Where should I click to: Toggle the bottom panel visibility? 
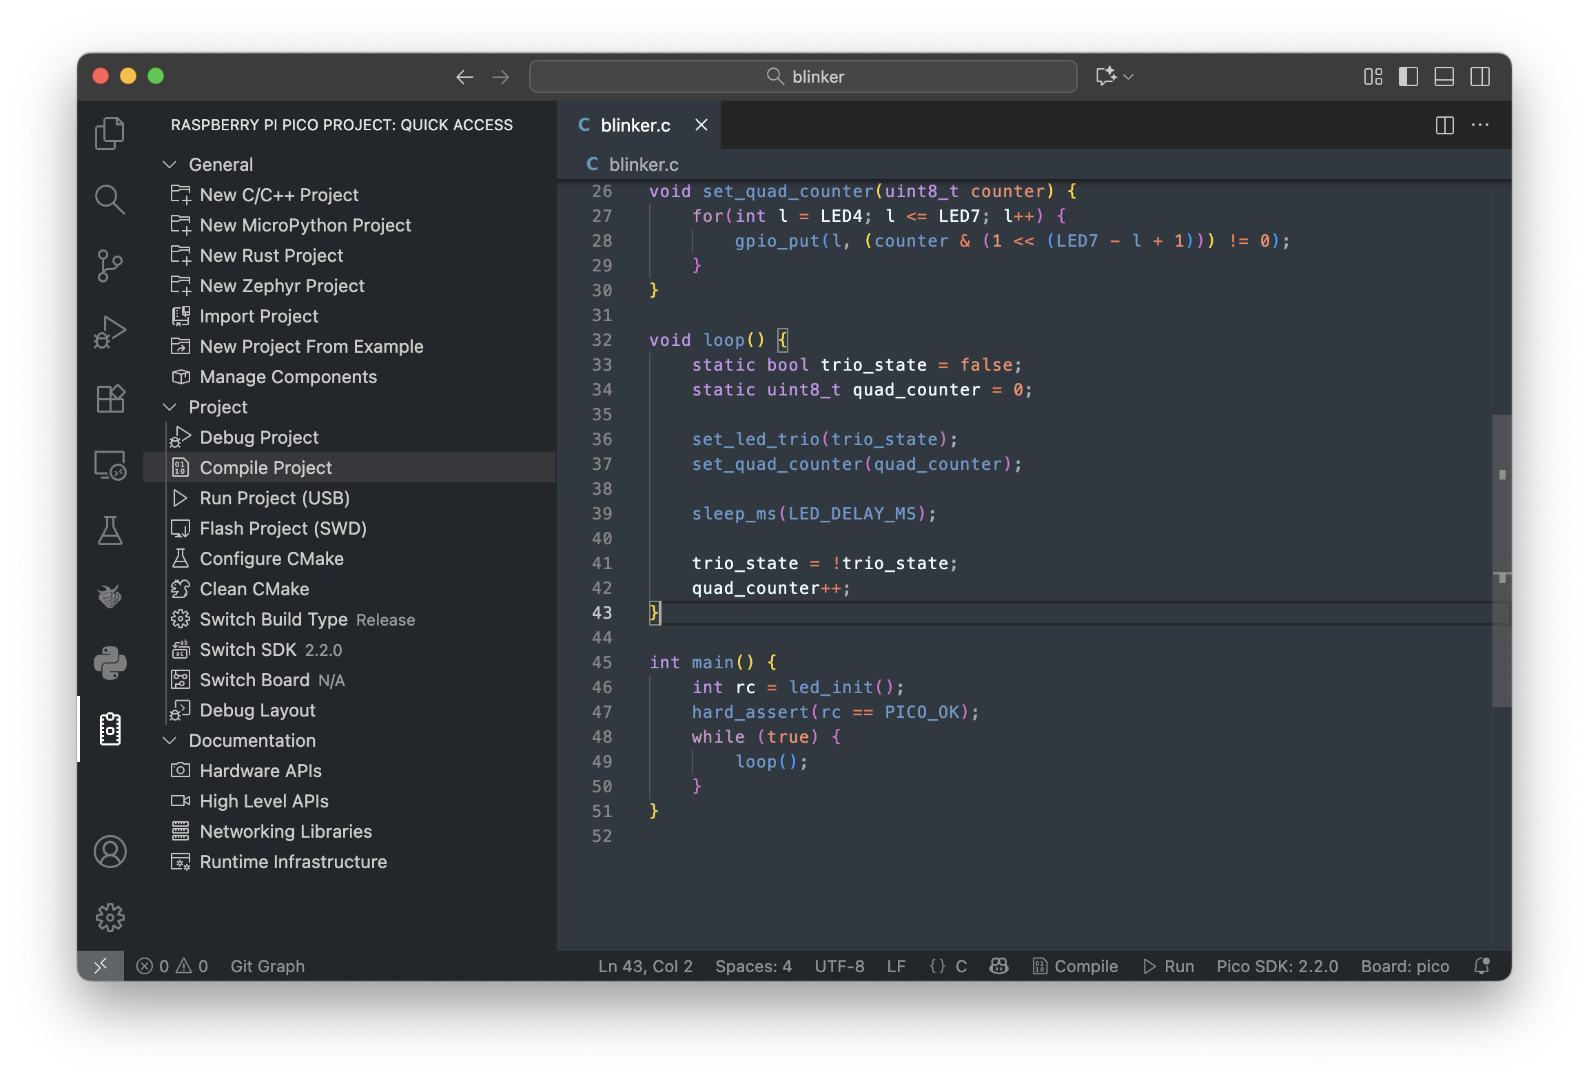tap(1444, 76)
